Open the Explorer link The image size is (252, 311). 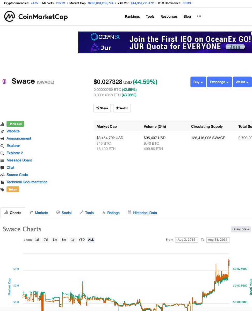13,146
